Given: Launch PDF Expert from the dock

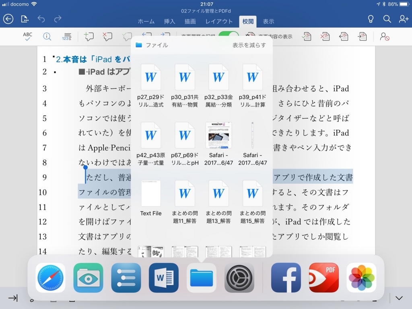Looking at the screenshot, I should point(324,278).
